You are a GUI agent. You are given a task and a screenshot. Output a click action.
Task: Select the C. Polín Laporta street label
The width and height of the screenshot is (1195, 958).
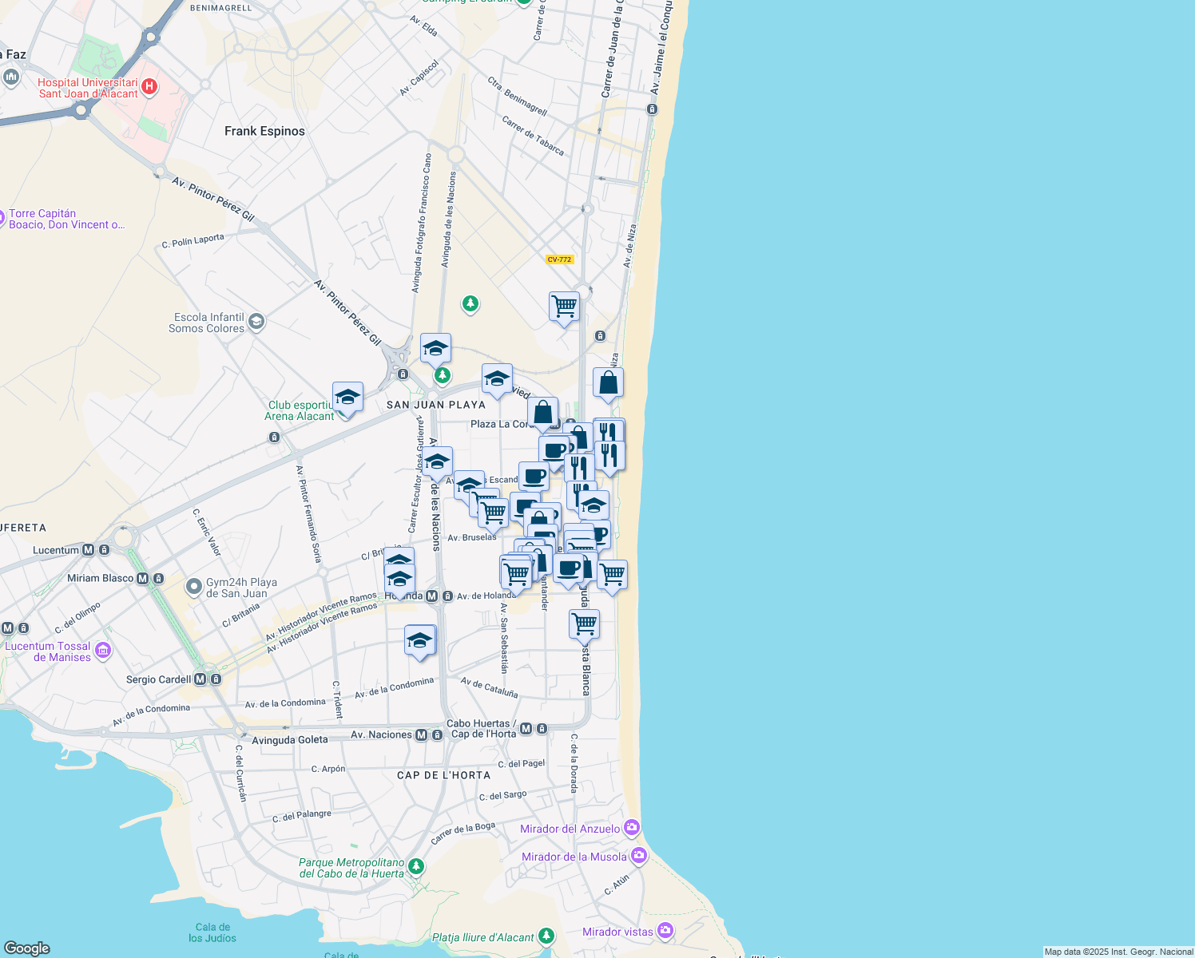coord(193,240)
